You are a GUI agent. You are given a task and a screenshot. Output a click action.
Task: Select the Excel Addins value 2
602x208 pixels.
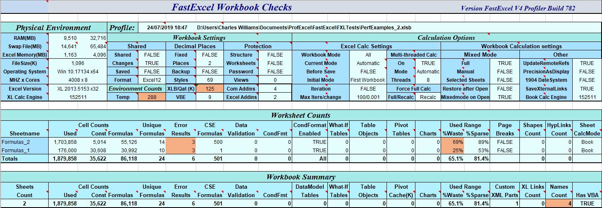coord(275,97)
